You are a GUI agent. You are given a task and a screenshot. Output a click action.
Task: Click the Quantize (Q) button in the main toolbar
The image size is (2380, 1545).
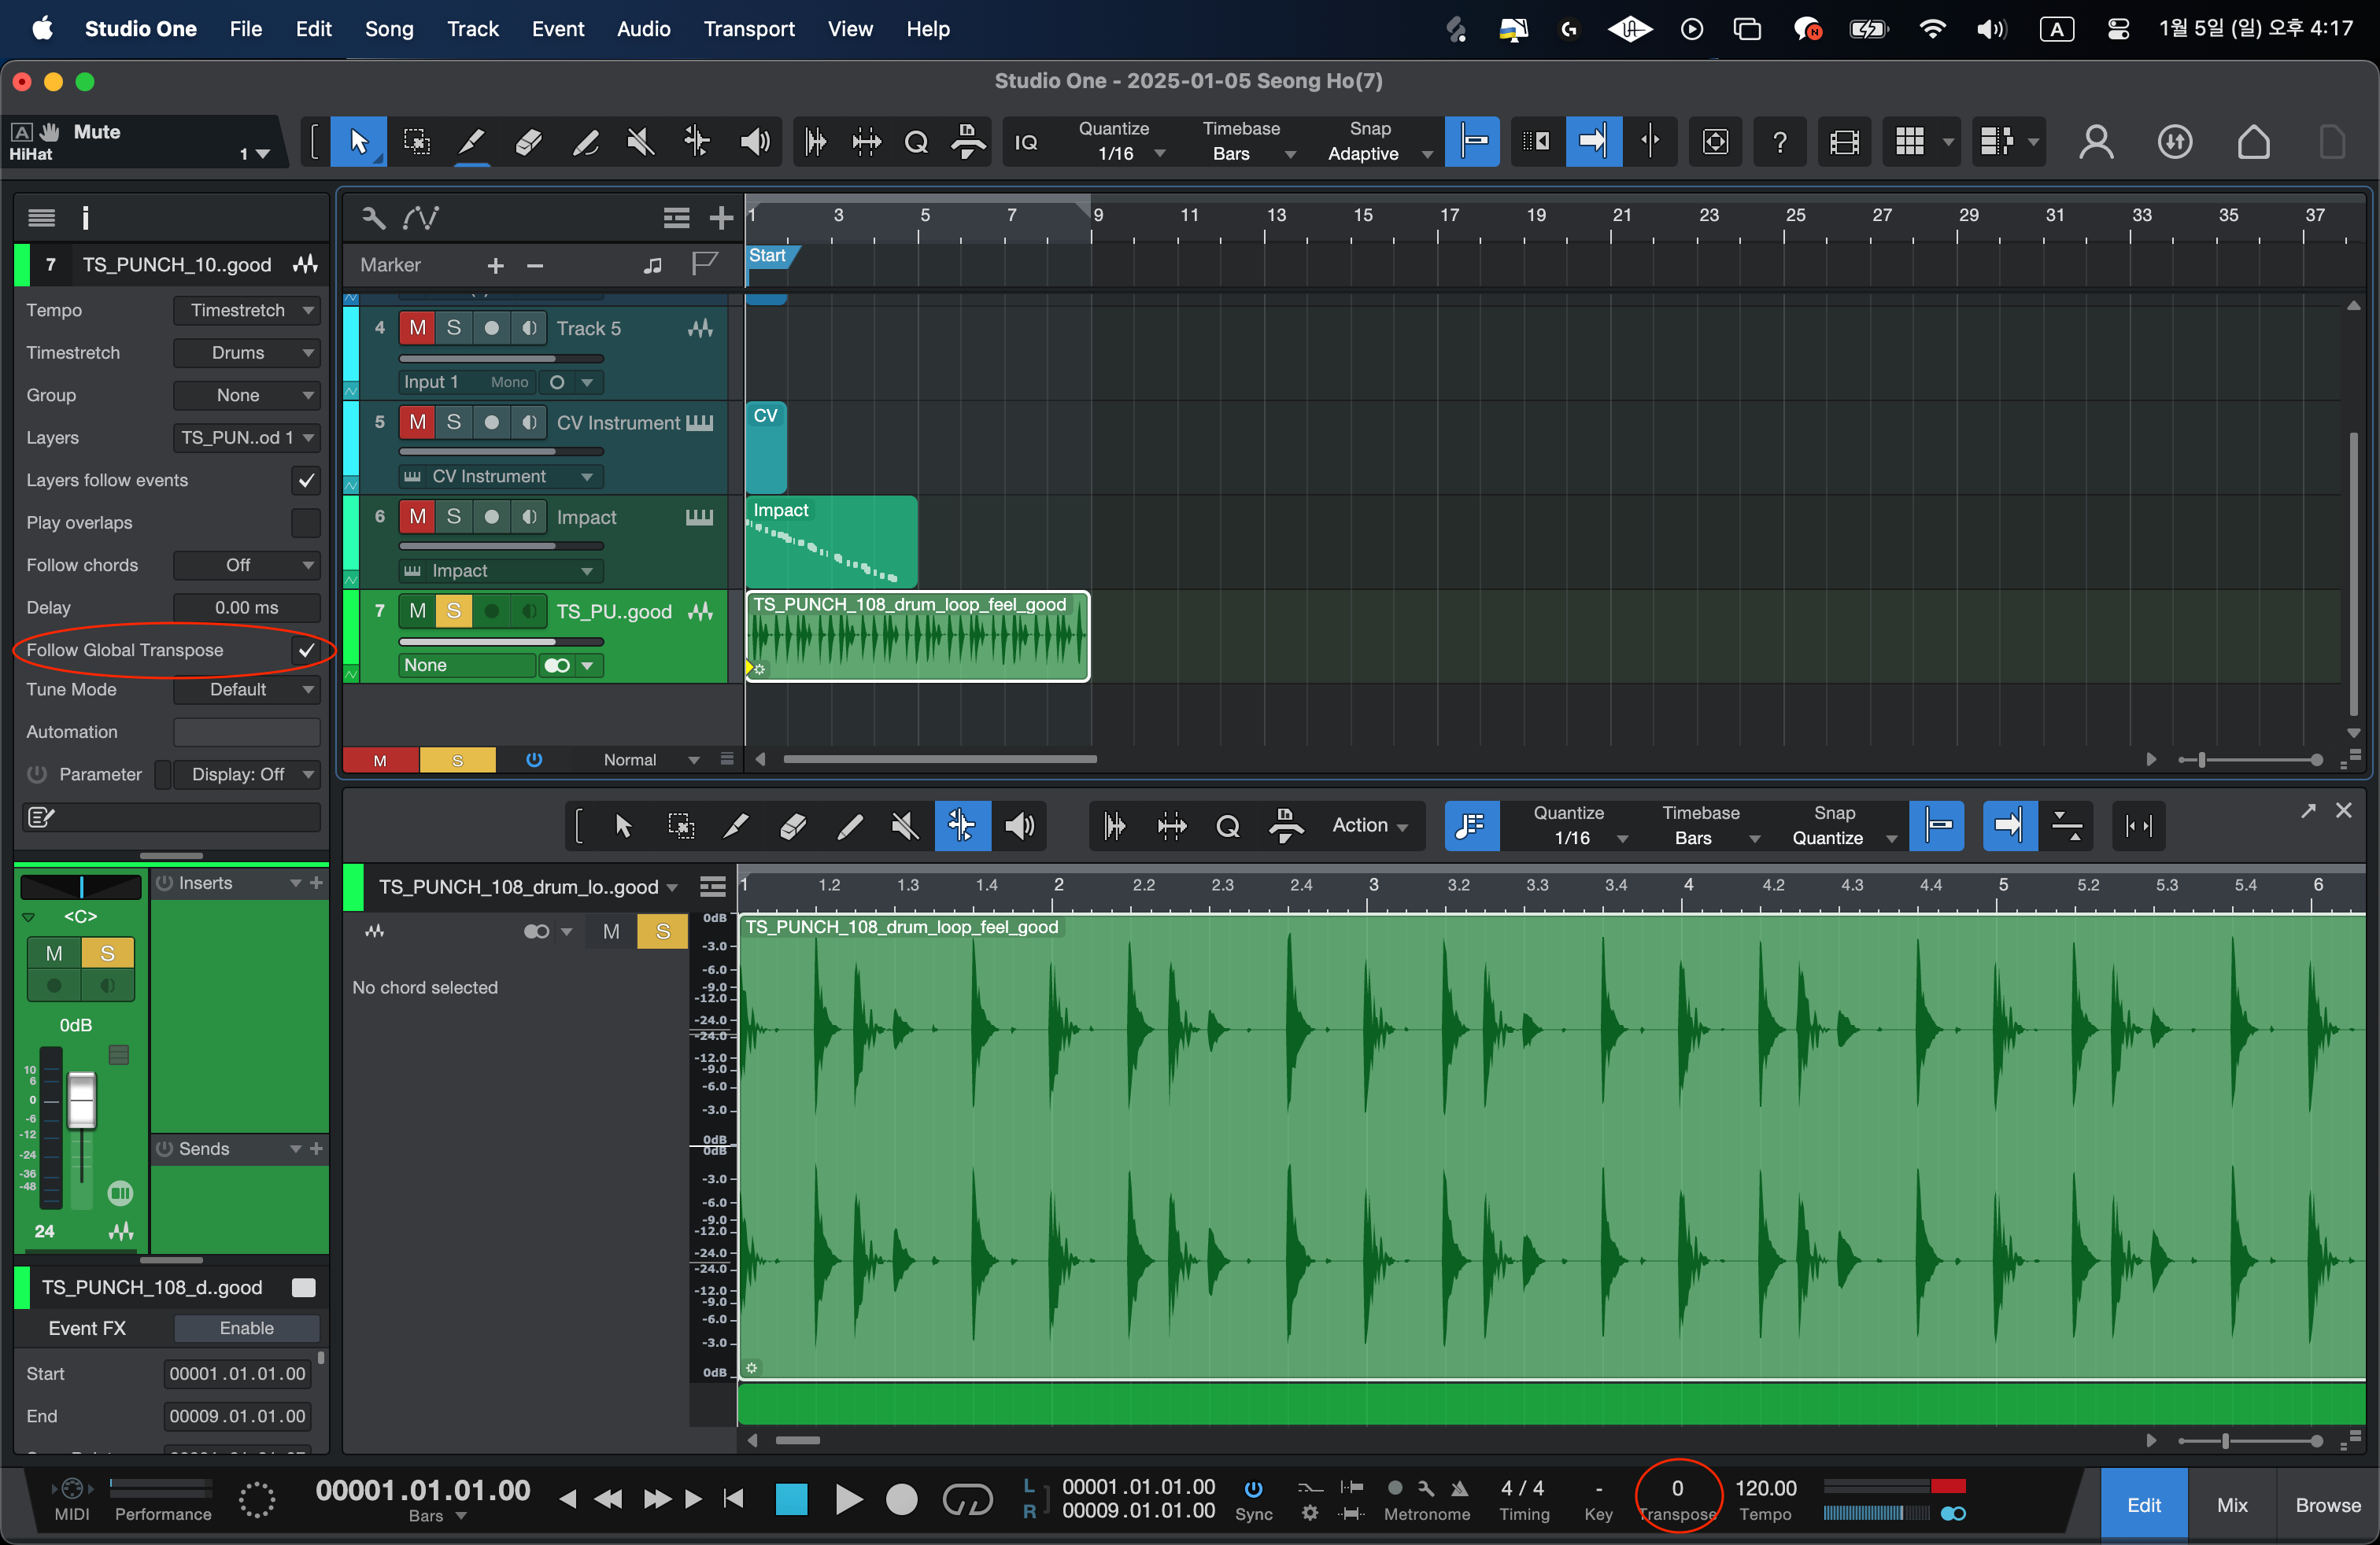tap(916, 142)
